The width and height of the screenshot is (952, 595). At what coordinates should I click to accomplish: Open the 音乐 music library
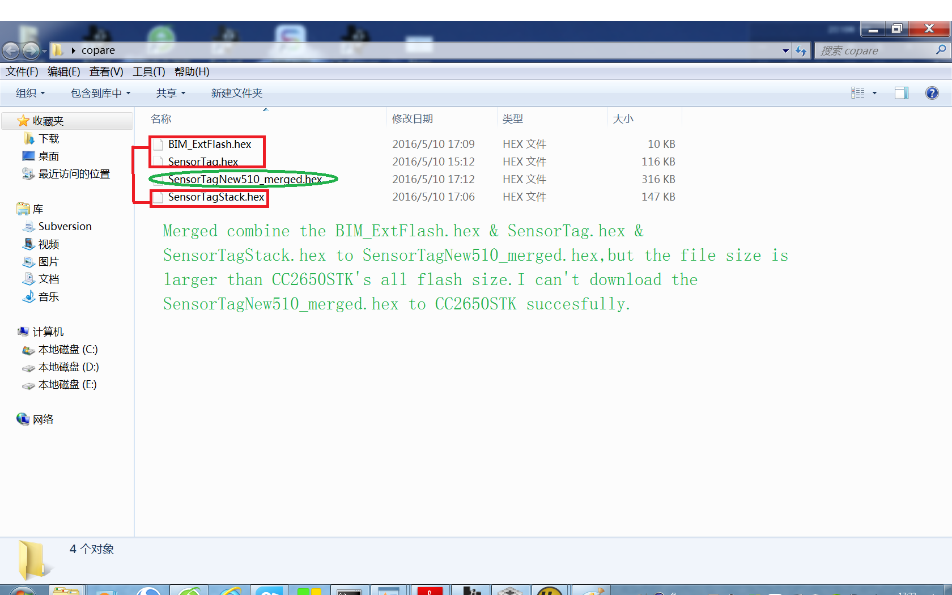coord(49,296)
